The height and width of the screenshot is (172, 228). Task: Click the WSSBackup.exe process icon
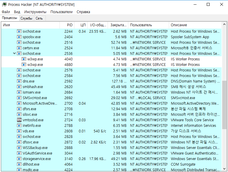(19, 148)
